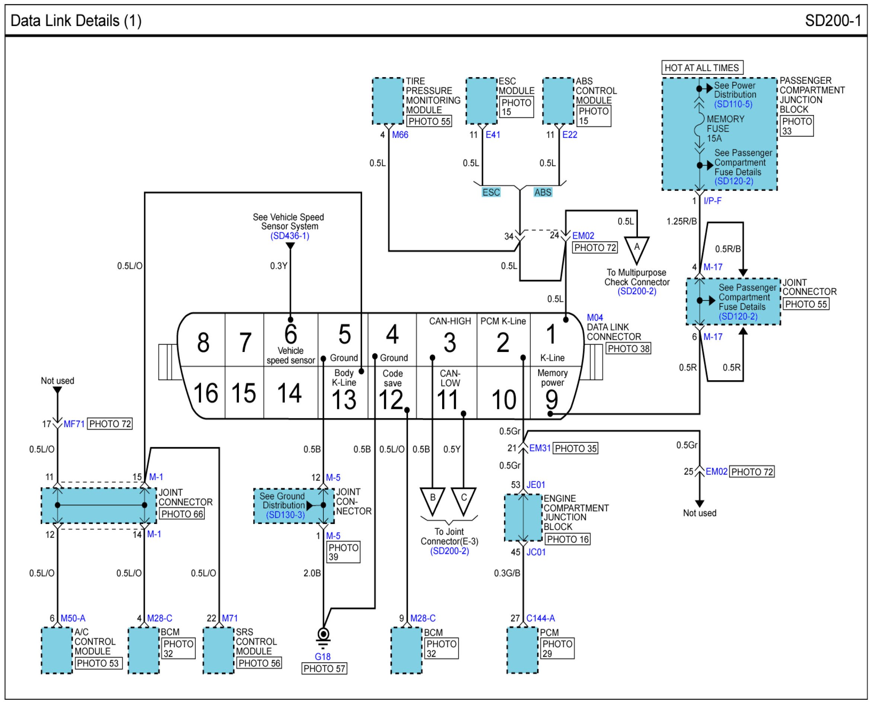Open PHOTO 38 data link connector reference
The height and width of the screenshot is (705, 872).
coord(628,349)
